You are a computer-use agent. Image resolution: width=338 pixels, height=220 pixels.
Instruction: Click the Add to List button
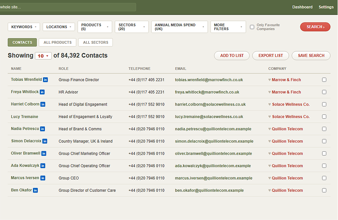pyautogui.click(x=232, y=56)
